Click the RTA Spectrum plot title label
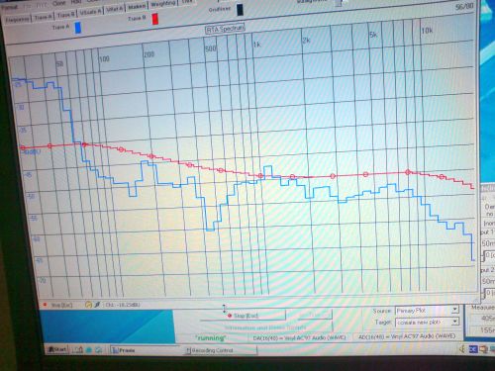The height and width of the screenshot is (371, 495). point(225,29)
